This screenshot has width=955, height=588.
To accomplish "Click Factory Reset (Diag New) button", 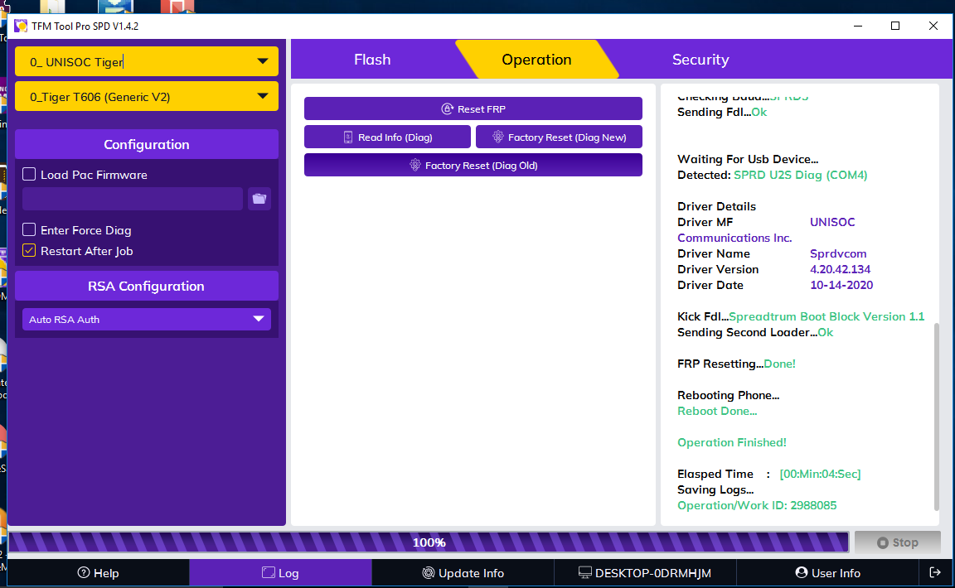I will 559,137.
